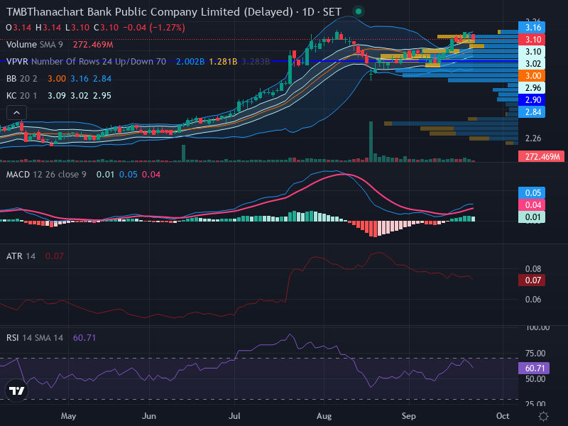Click the Aug label on time axis
The image size is (568, 426).
(324, 416)
